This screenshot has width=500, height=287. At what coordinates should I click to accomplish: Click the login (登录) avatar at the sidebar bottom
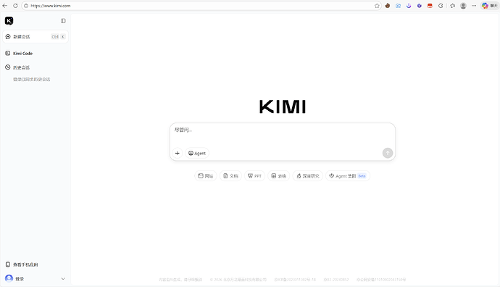point(9,278)
